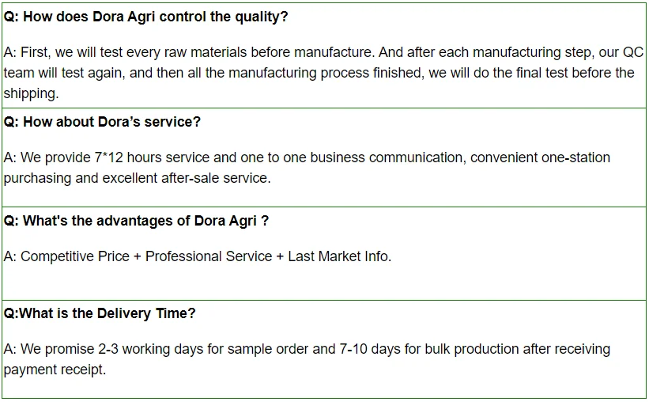Screen dimensions: 649x402
Task: Select the "What is the Delivery Time?" question
Action: (x=100, y=313)
